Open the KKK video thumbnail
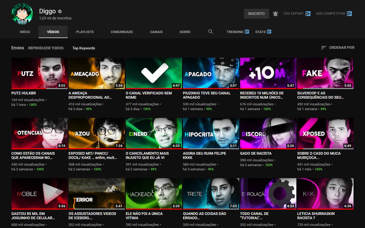Image resolution: width=365 pixels, height=228 pixels. (325, 194)
